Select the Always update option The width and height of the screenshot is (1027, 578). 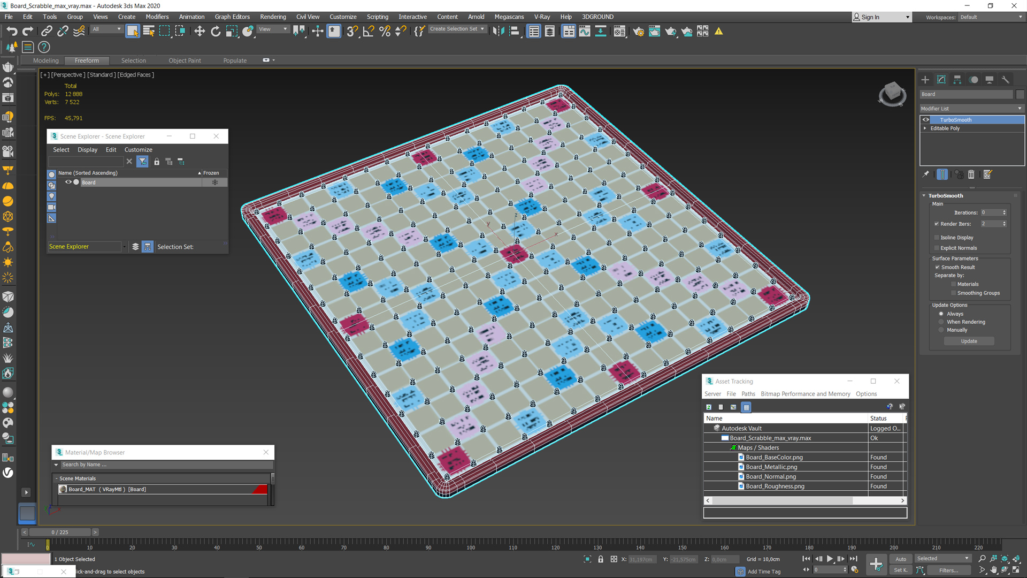[941, 314]
